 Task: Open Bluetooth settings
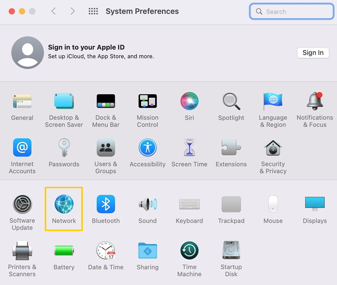(105, 205)
